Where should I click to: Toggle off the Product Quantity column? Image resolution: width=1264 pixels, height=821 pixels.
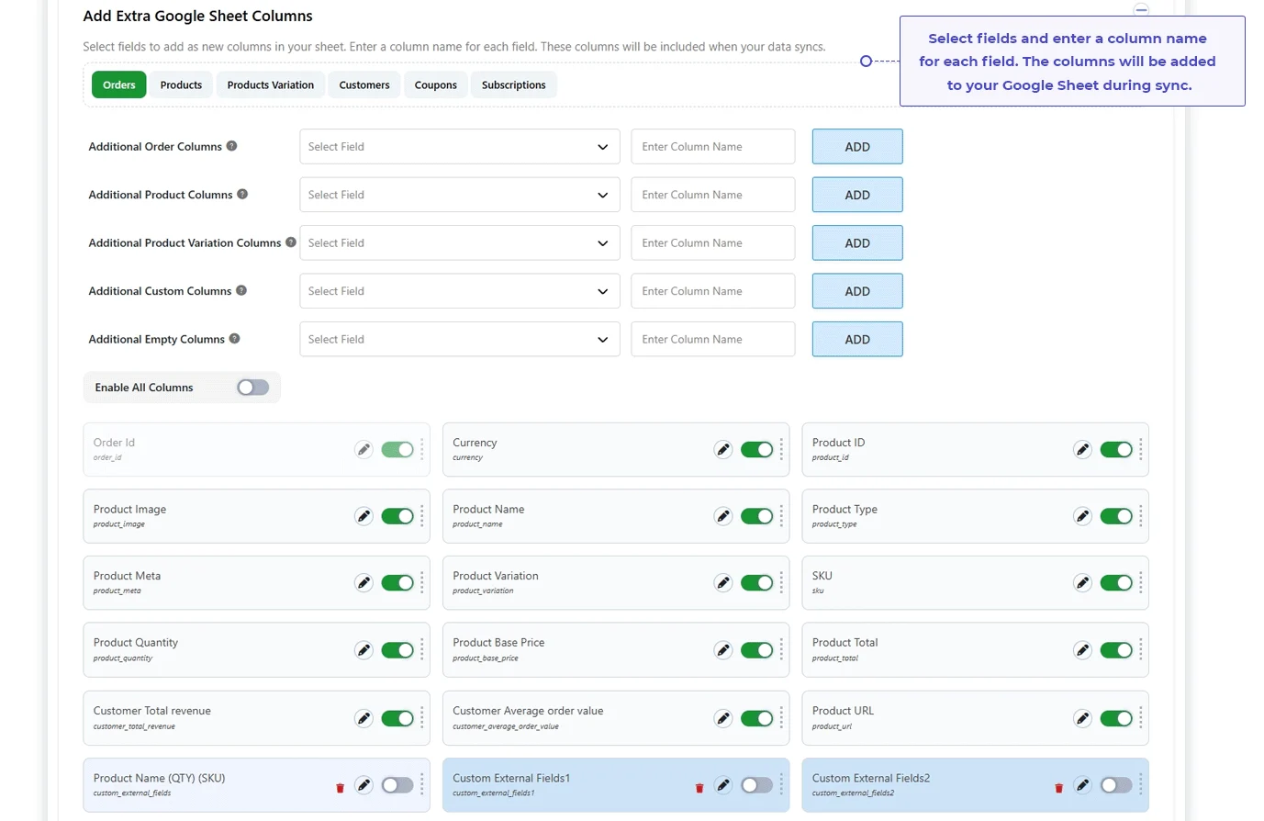tap(397, 650)
